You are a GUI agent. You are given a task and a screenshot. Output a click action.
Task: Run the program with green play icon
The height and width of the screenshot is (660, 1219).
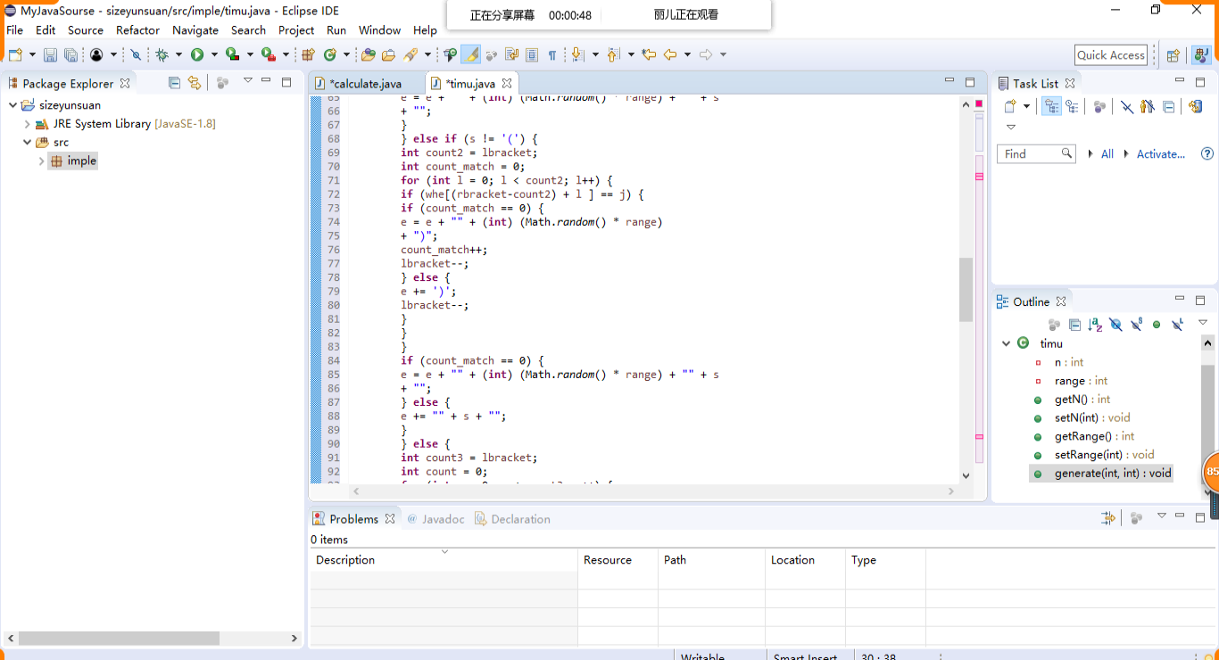[197, 55]
